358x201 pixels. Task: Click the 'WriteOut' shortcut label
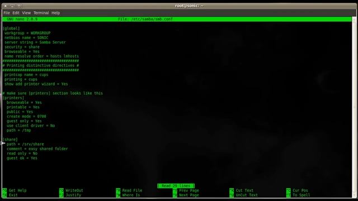(74, 190)
